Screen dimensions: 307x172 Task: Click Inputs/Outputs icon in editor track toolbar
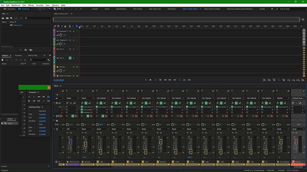[x=55, y=26]
